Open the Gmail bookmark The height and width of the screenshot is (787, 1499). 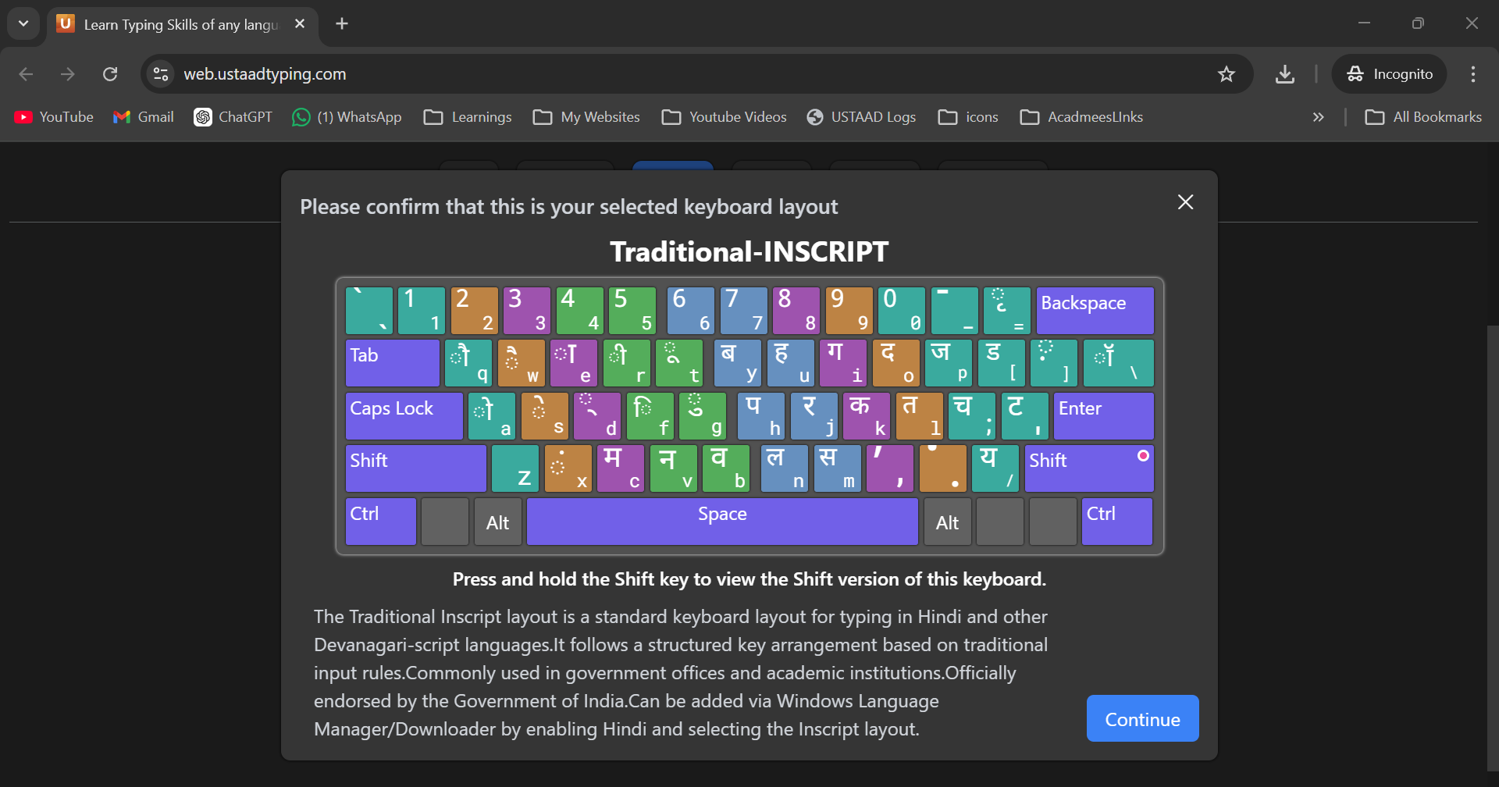coord(144,117)
